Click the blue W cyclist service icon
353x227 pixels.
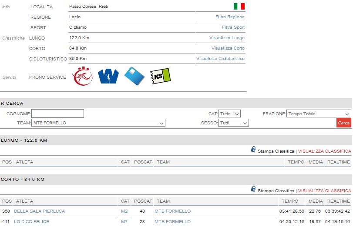tap(108, 77)
